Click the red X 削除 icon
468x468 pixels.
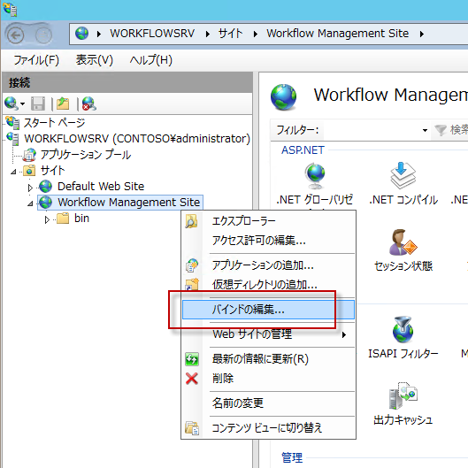[192, 379]
